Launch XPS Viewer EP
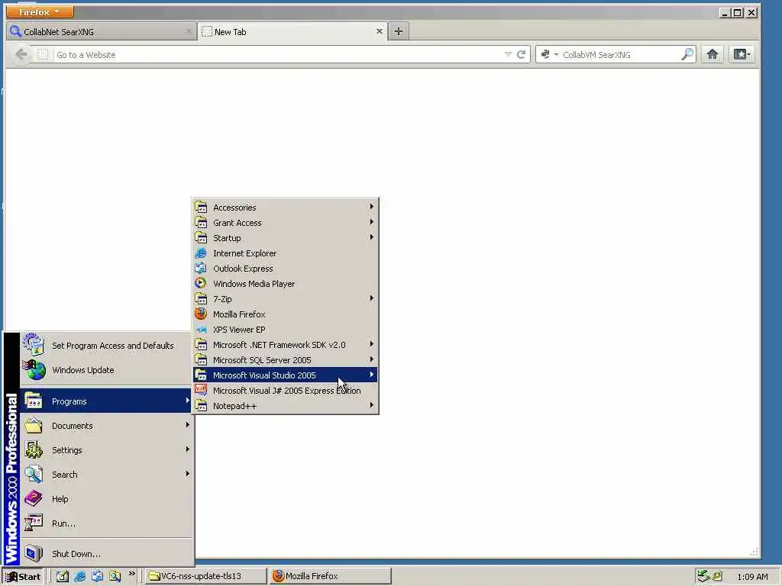Image resolution: width=782 pixels, height=586 pixels. (x=286, y=330)
